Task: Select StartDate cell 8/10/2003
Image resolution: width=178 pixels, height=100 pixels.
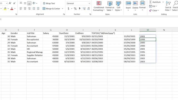Action: point(67,62)
